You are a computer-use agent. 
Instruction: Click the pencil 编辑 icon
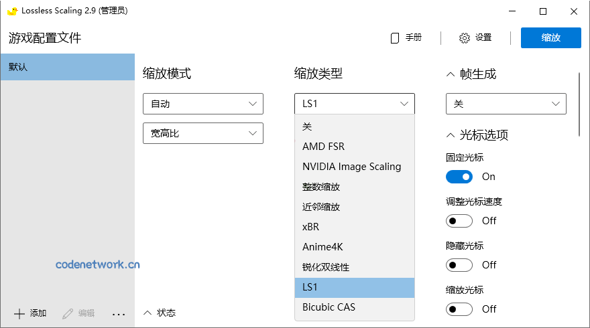[x=67, y=313]
